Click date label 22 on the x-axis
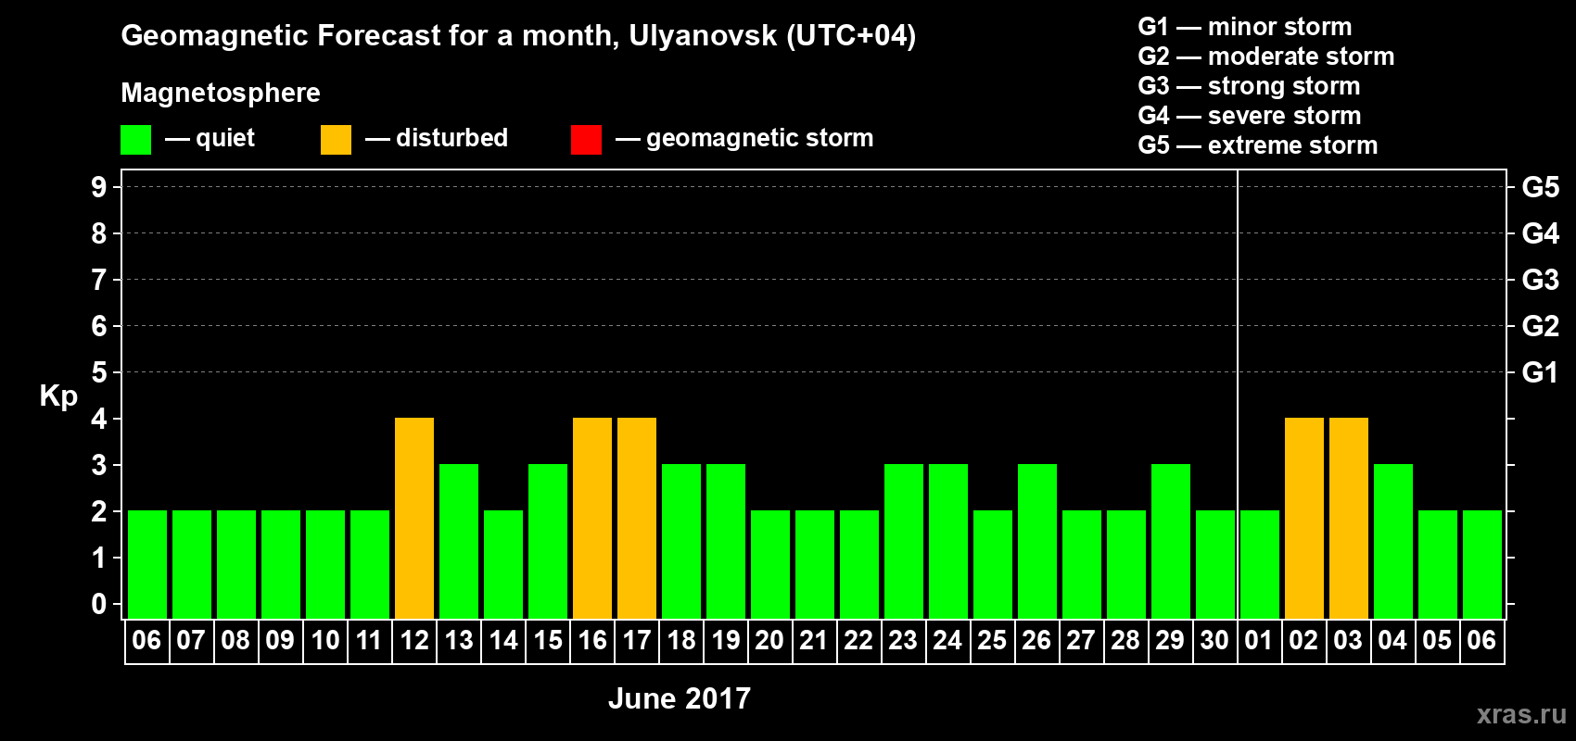The height and width of the screenshot is (741, 1576). tap(858, 640)
